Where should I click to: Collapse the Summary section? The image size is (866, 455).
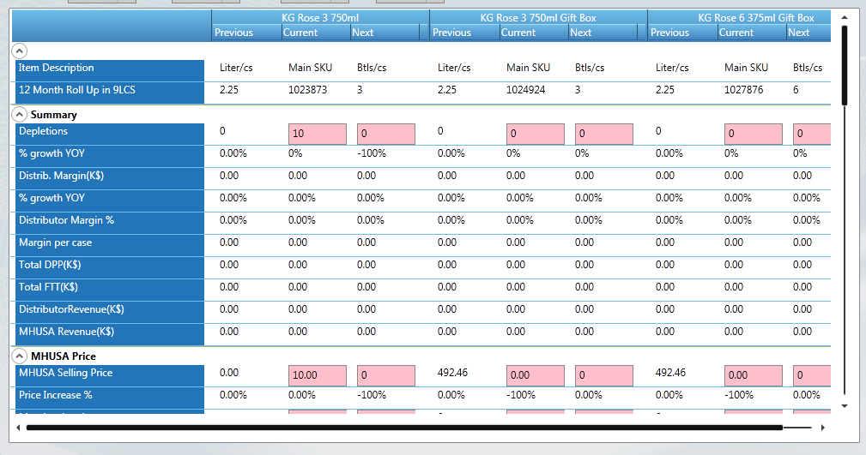click(20, 115)
